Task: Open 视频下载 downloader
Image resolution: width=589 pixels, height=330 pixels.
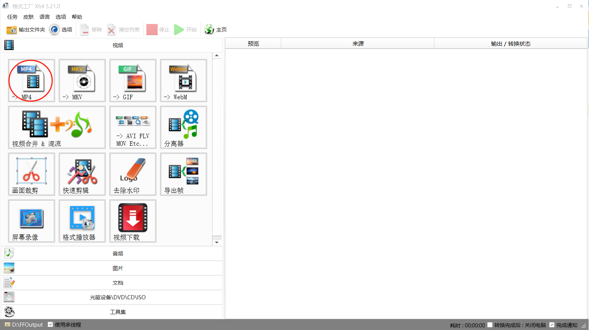Action: 133,221
